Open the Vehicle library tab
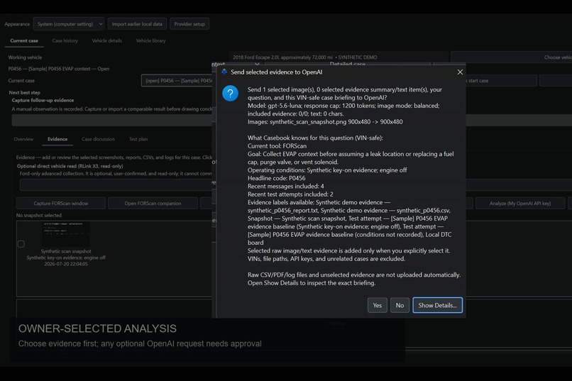Viewport: 572px width, 381px height. pyautogui.click(x=150, y=41)
